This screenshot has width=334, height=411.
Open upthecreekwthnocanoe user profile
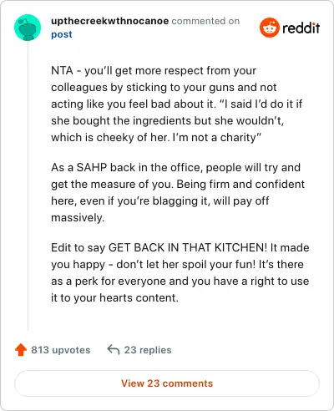(x=109, y=21)
